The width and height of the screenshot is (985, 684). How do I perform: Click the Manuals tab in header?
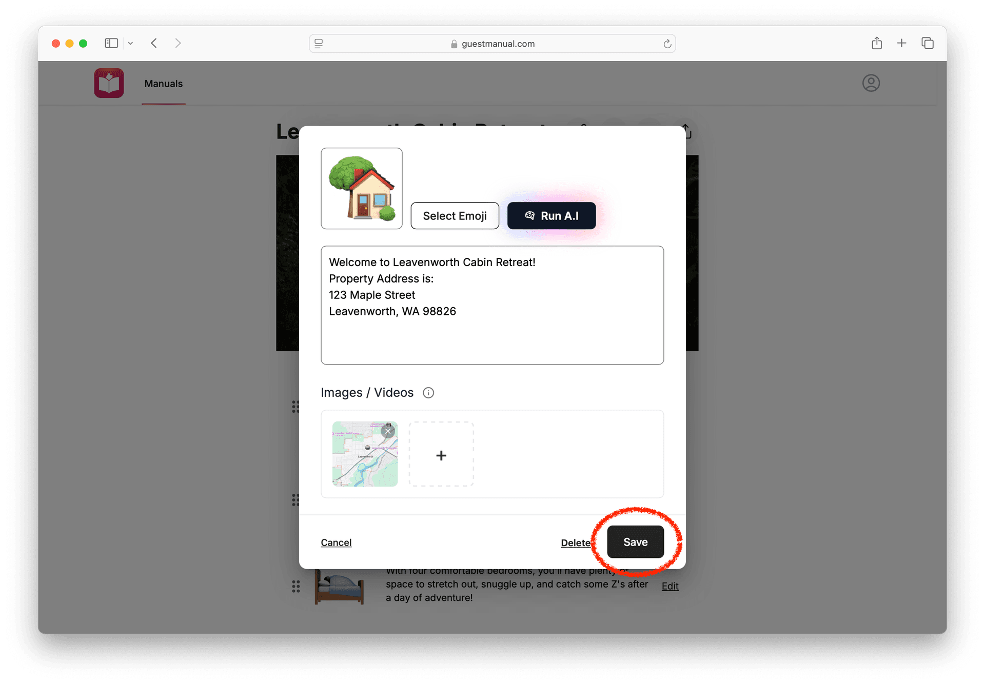163,84
